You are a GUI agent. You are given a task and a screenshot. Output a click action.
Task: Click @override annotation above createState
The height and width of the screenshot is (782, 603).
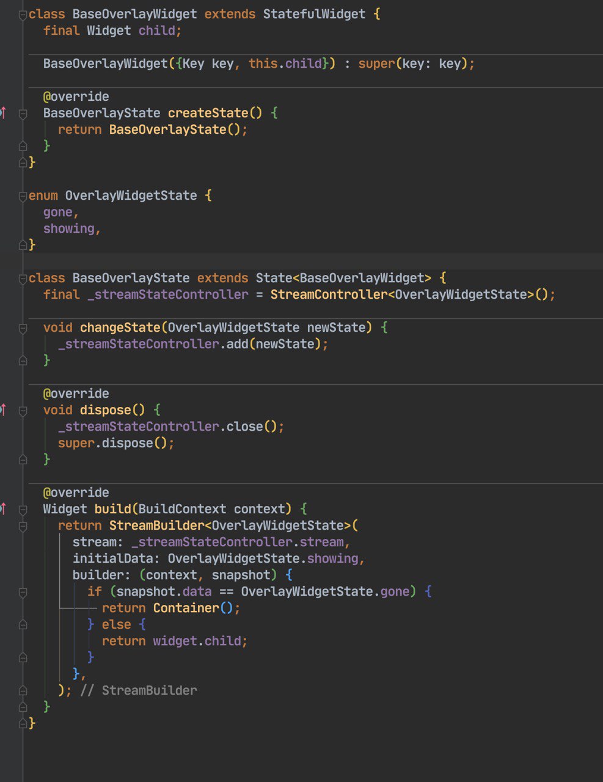76,97
